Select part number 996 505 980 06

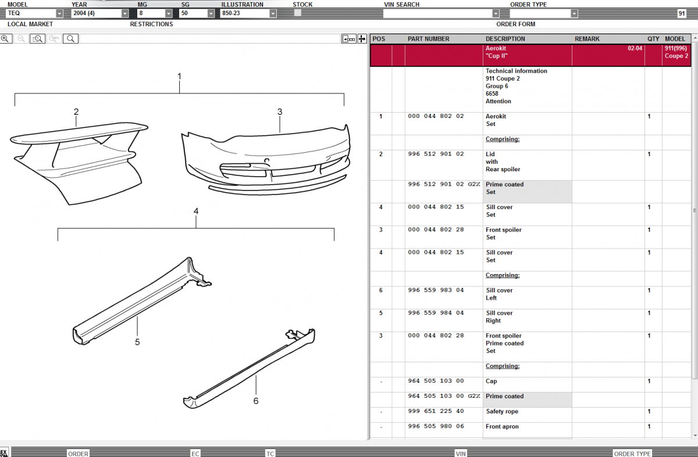[436, 427]
